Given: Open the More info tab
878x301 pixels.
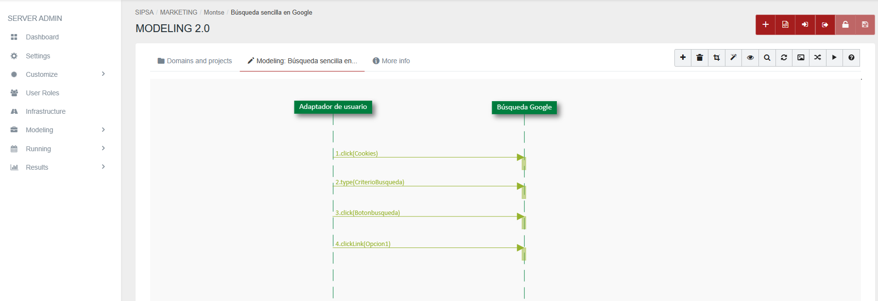Looking at the screenshot, I should click(x=391, y=61).
